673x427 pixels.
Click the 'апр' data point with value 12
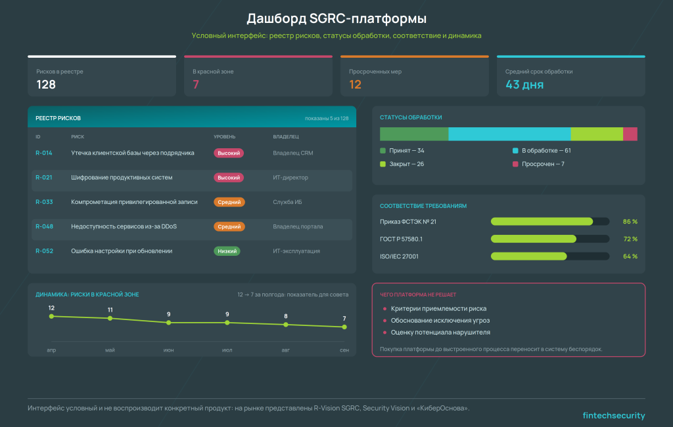pos(51,317)
